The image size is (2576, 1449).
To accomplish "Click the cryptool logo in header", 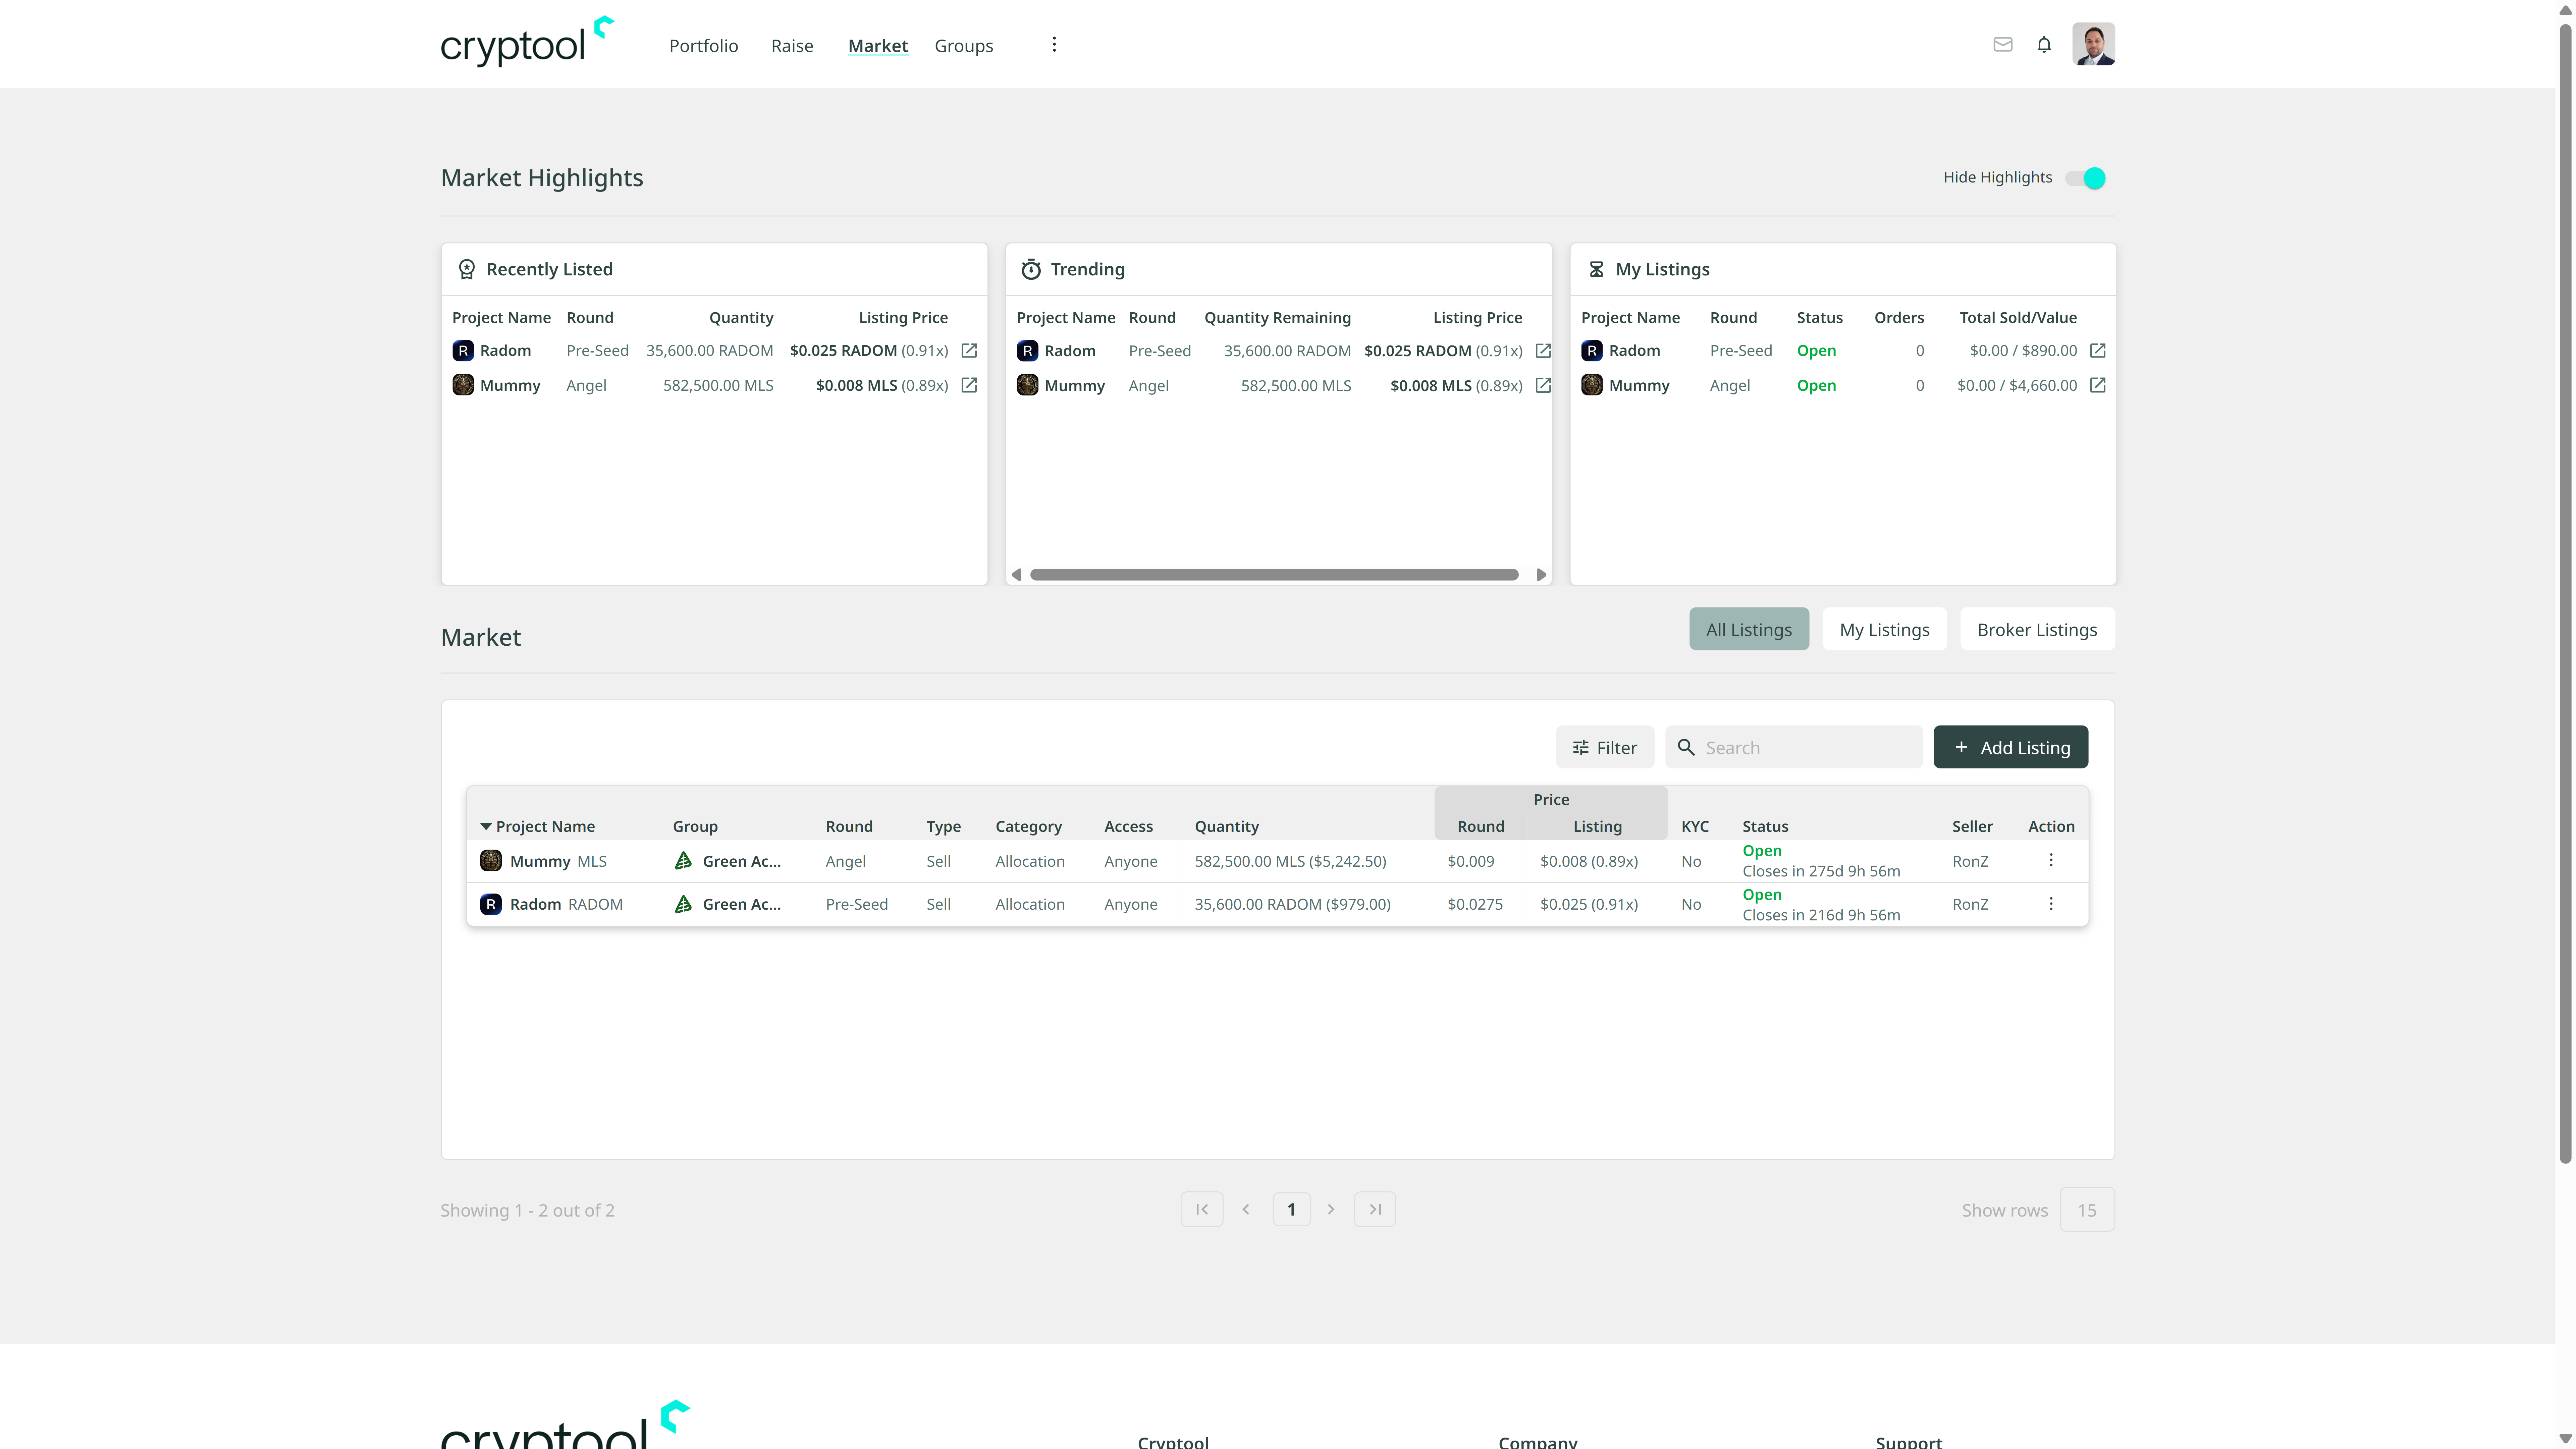I will 527,42.
